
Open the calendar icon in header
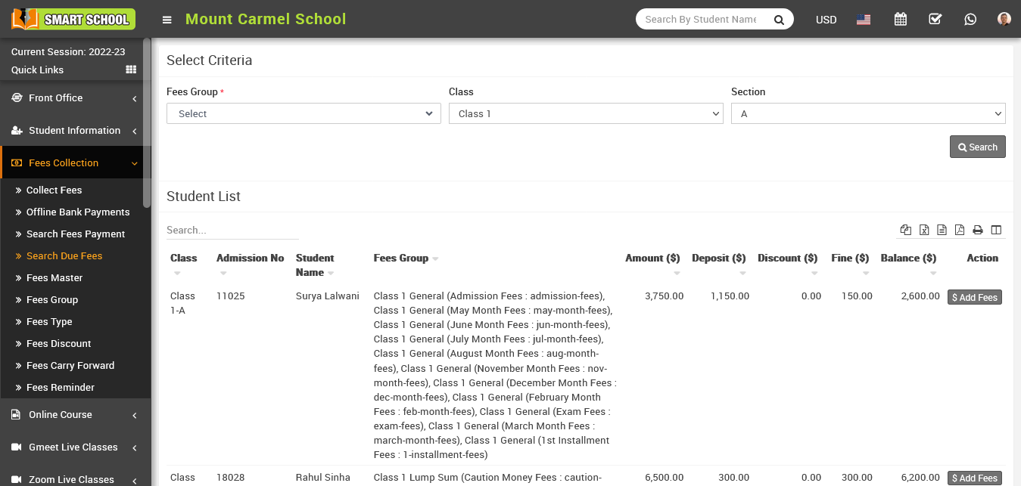click(900, 20)
